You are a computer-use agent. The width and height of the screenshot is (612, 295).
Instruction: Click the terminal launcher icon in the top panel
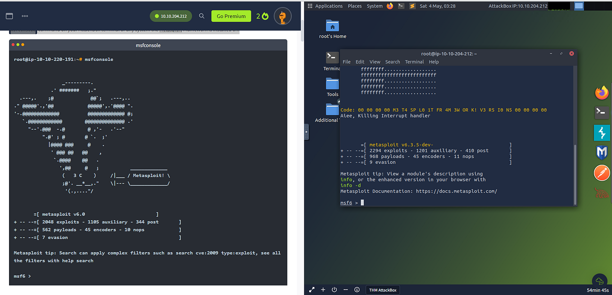pos(401,6)
